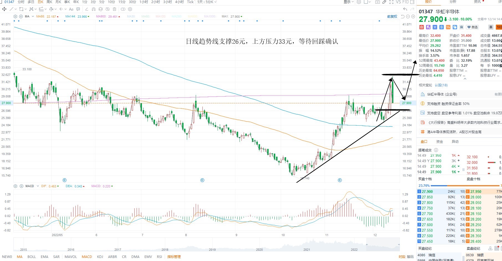502x261 pixels.
Task: Switch to the 资金 capital flow tab
Action: pos(440,142)
